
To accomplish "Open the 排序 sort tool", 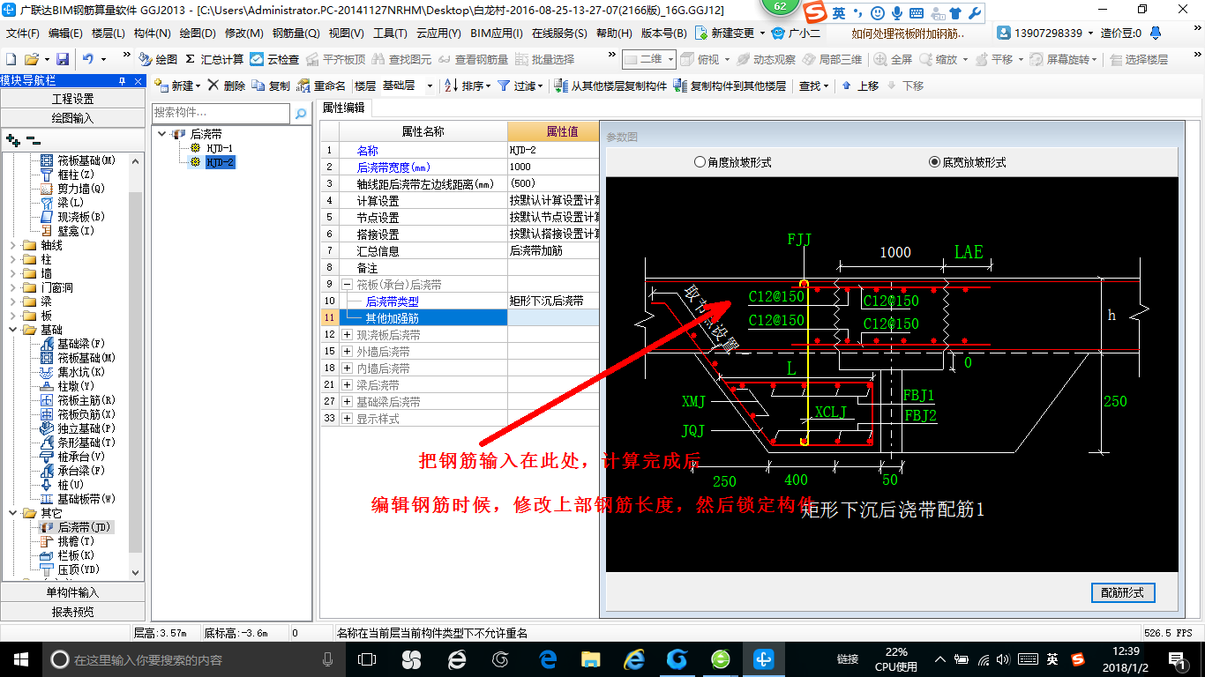I will [467, 86].
